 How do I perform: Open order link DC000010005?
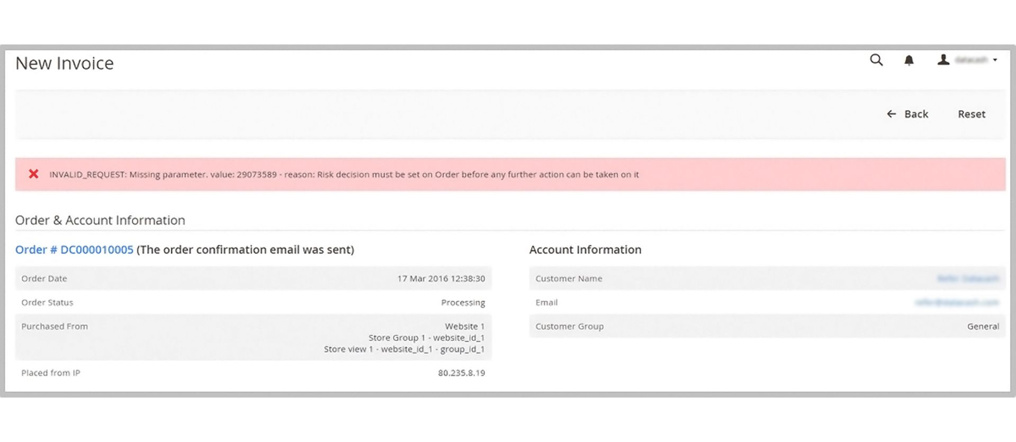74,249
